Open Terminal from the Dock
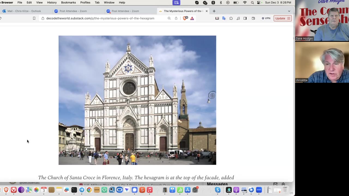This screenshot has width=349, height=196. pos(74,190)
